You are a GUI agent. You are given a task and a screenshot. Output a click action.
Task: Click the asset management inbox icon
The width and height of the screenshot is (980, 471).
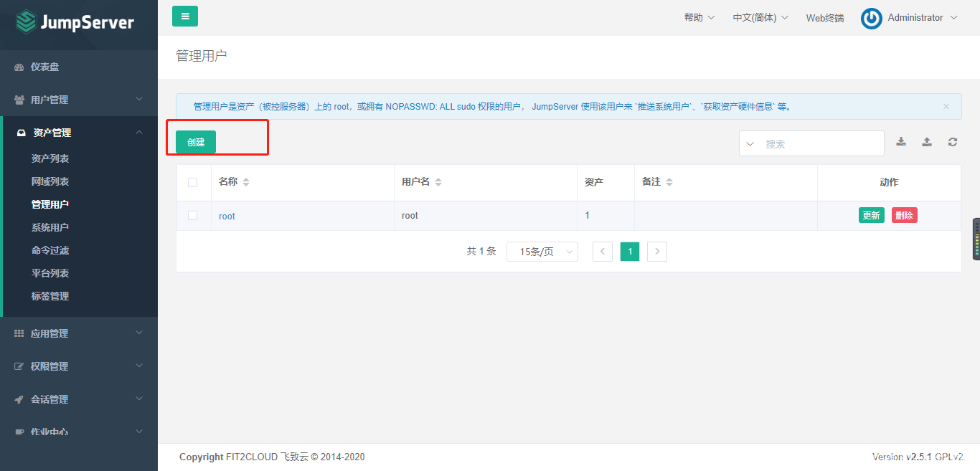(x=21, y=133)
